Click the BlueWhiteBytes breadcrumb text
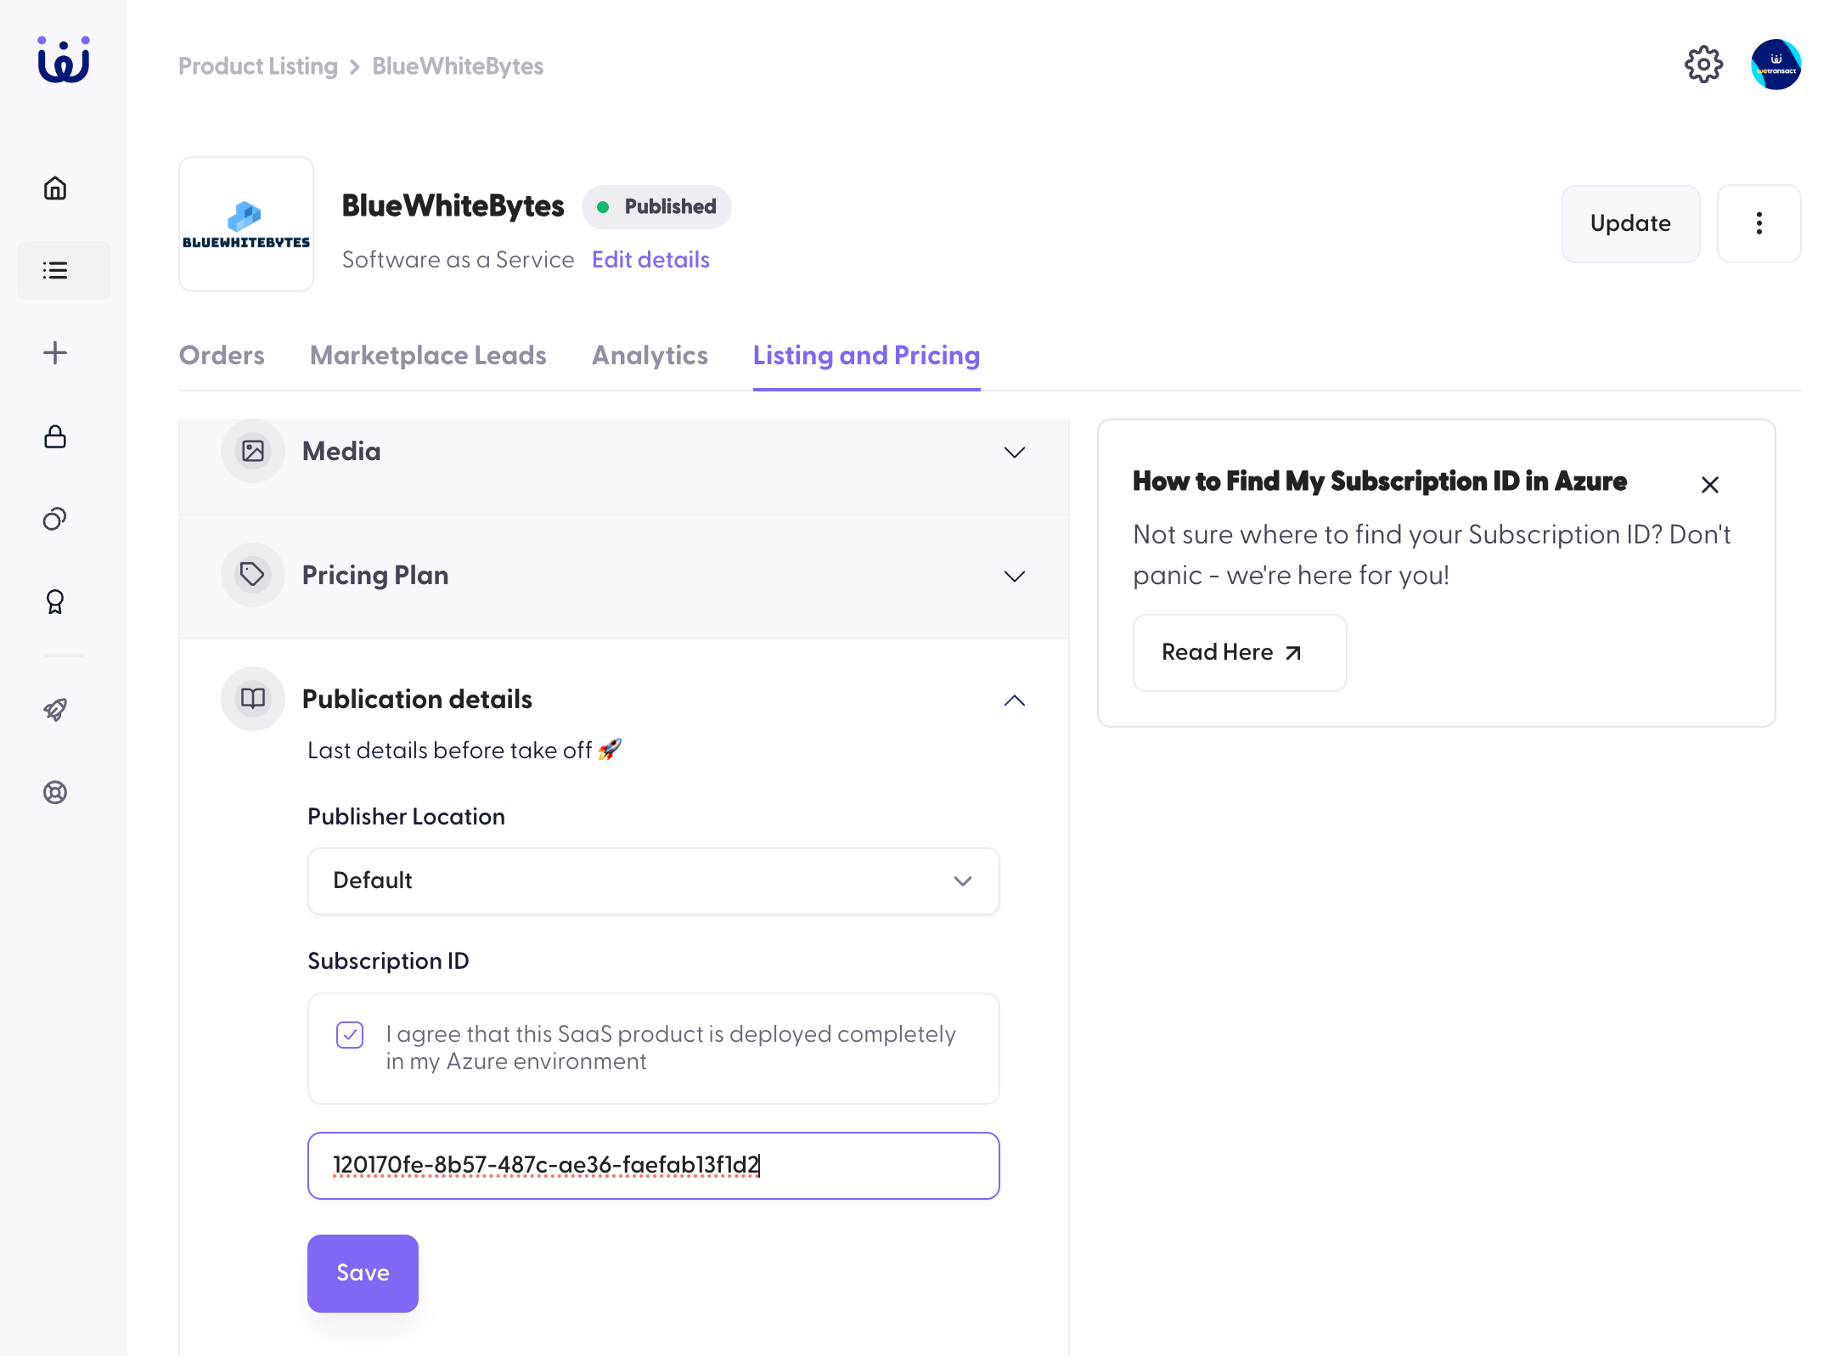 pos(458,66)
